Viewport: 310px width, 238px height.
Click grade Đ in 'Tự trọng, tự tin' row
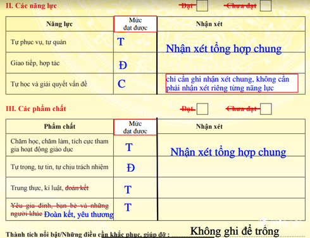[x=130, y=168]
